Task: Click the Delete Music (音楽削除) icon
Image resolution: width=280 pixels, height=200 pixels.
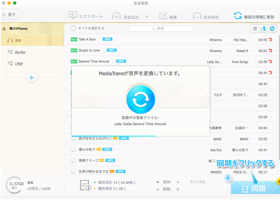Action: [x=197, y=16]
